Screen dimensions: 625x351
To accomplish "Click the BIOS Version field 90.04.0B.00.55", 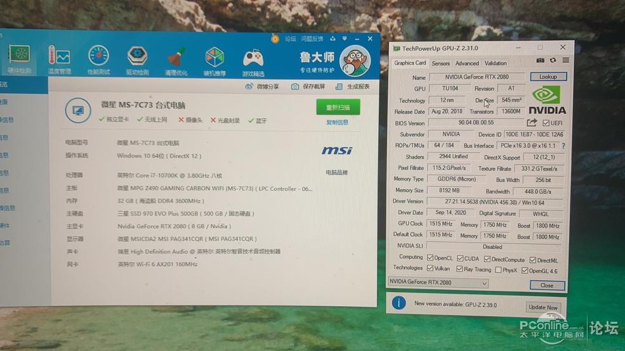I will click(476, 122).
